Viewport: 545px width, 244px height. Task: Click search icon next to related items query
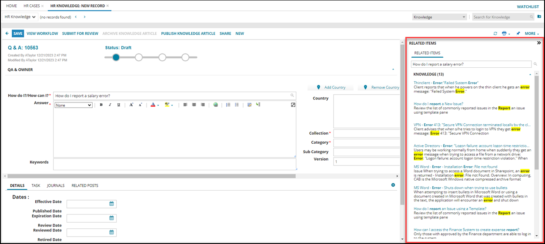[535, 64]
